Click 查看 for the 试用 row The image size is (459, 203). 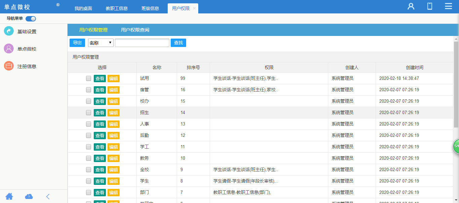(x=100, y=79)
